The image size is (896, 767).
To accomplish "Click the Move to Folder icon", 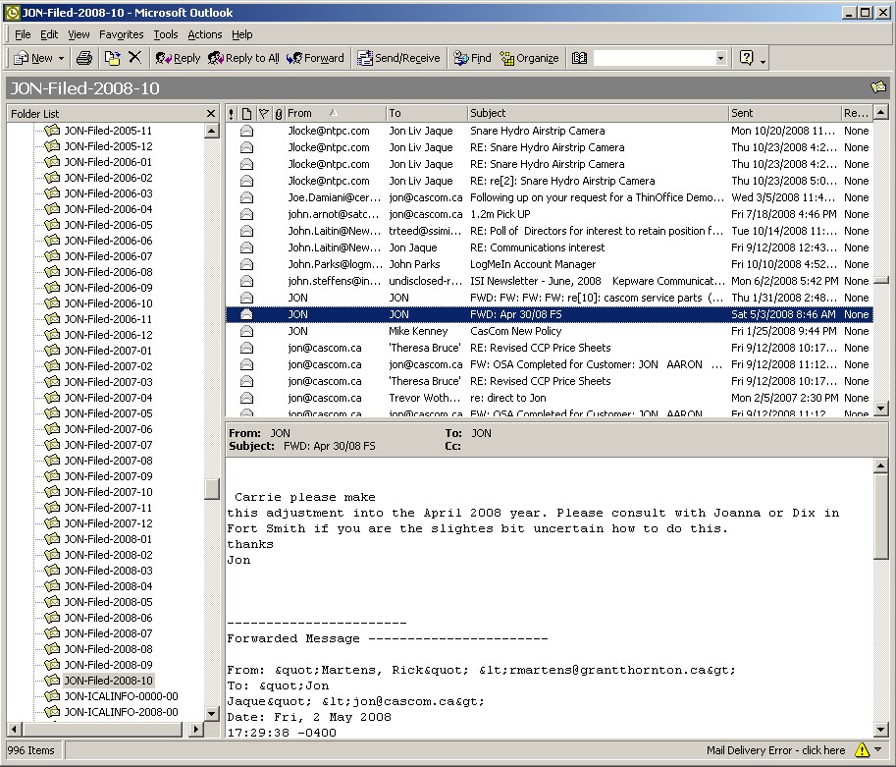I will (112, 58).
